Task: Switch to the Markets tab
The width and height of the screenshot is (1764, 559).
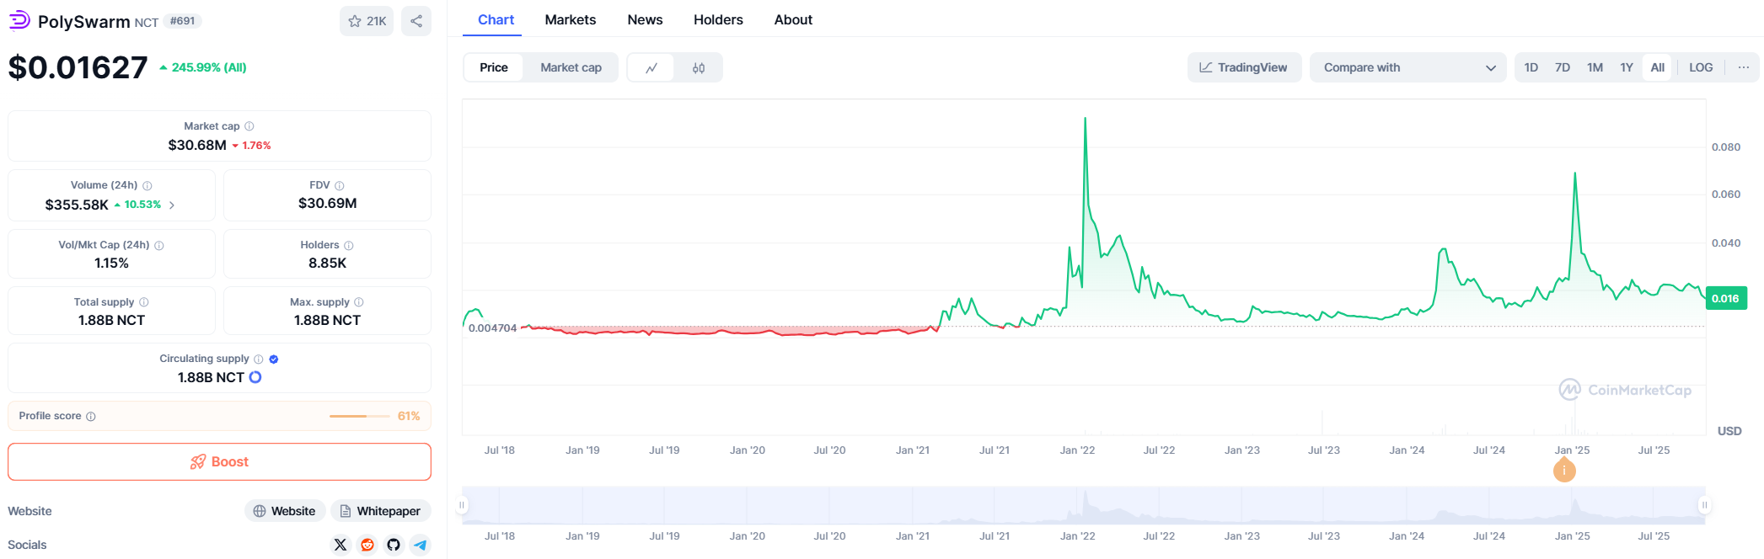Action: tap(570, 20)
